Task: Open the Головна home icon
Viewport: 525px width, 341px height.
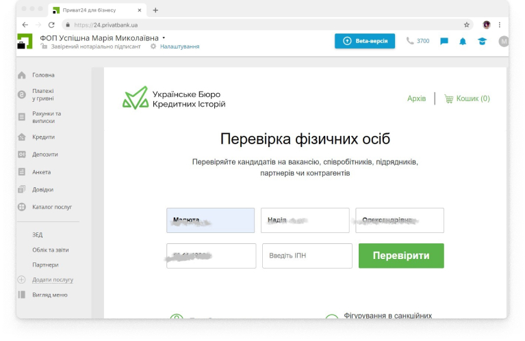Action: pos(22,75)
